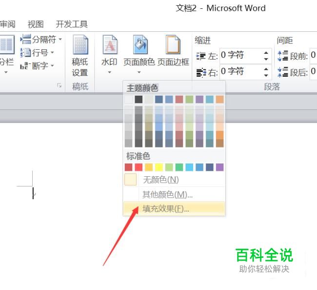Pick the tan theme color swatch
The width and height of the screenshot is (317, 290).
pos(149,100)
